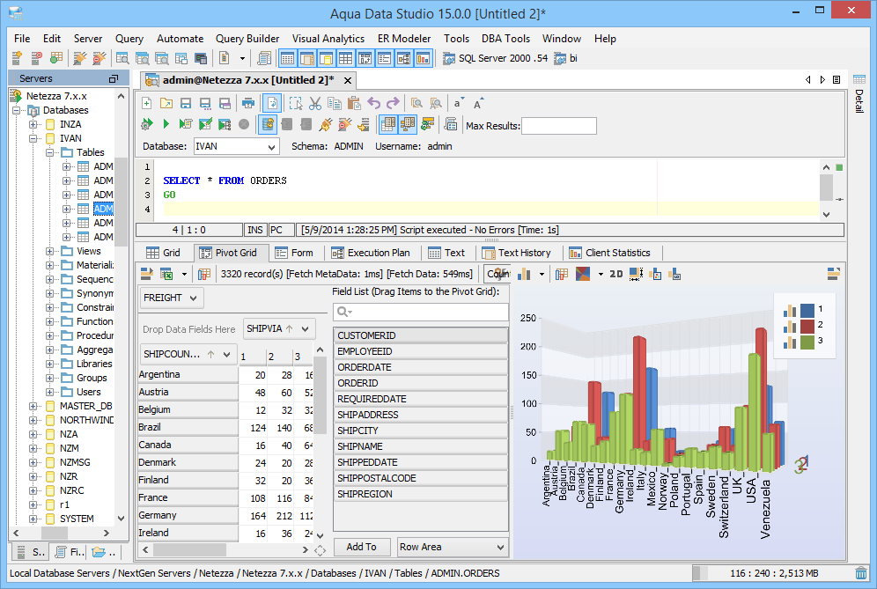
Task: Click the Export to Excel icon in Pivot toolbar
Action: point(166,274)
